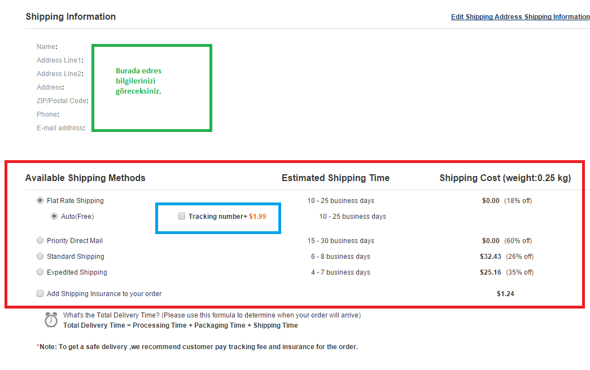This screenshot has height=370, width=590.
Task: Choose Priority Direct Mail shipping
Action: (x=40, y=240)
